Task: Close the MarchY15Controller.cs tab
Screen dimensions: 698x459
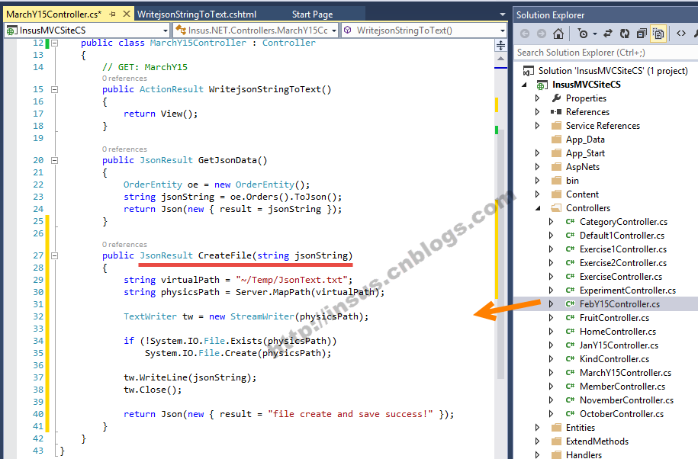Action: pos(127,14)
